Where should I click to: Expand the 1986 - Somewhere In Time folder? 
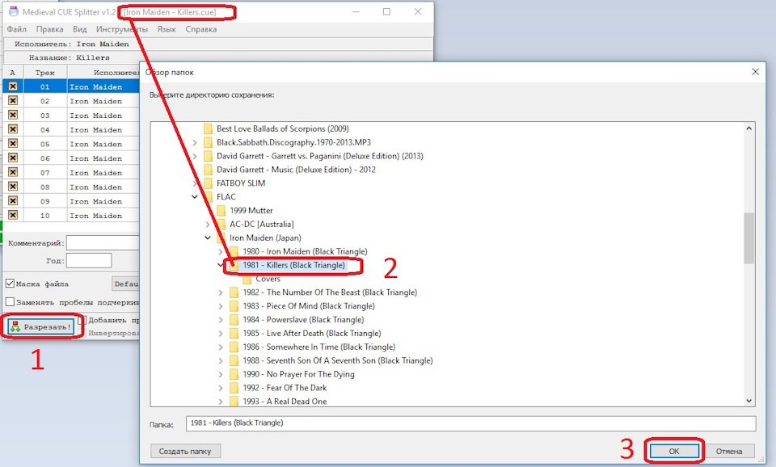click(220, 347)
